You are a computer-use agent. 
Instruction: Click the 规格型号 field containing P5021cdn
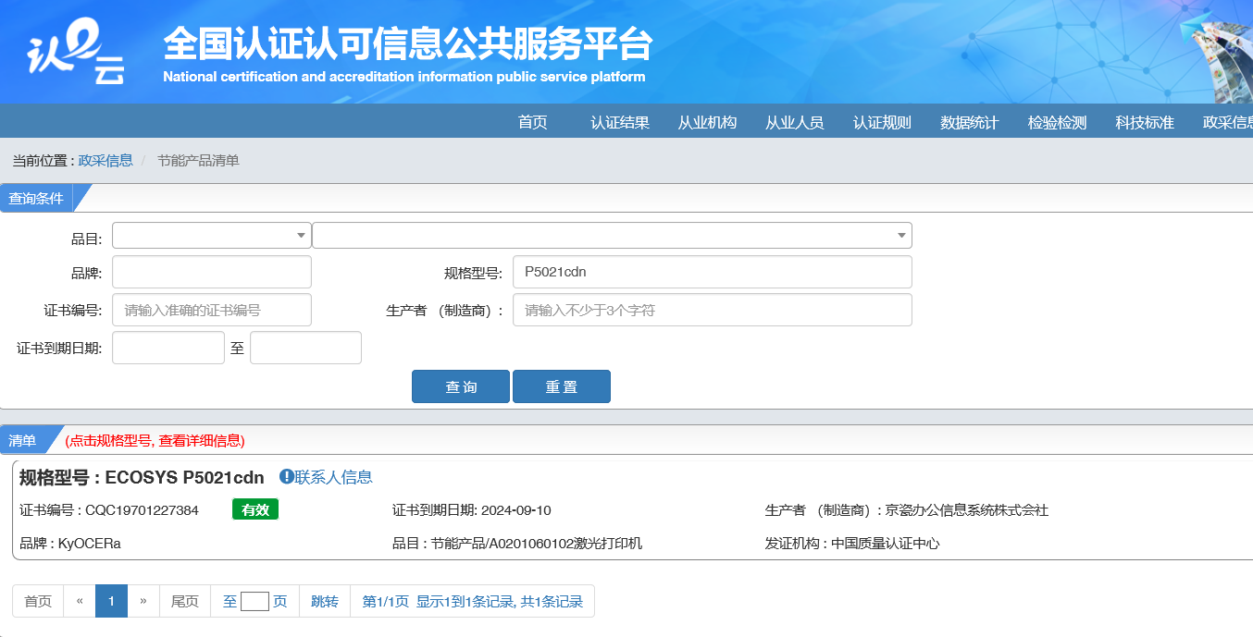tap(713, 272)
